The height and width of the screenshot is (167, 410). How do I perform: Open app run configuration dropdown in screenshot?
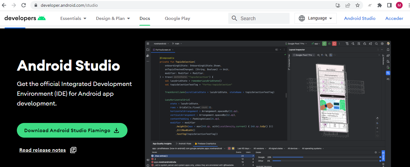316,44
